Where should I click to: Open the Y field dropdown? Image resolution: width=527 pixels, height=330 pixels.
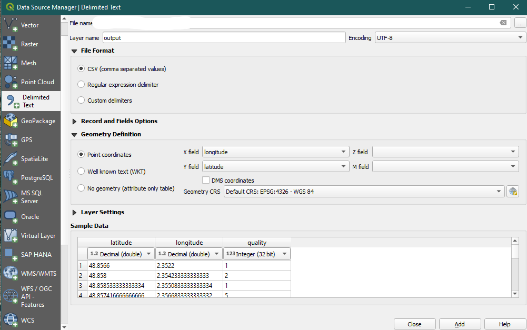tap(275, 166)
